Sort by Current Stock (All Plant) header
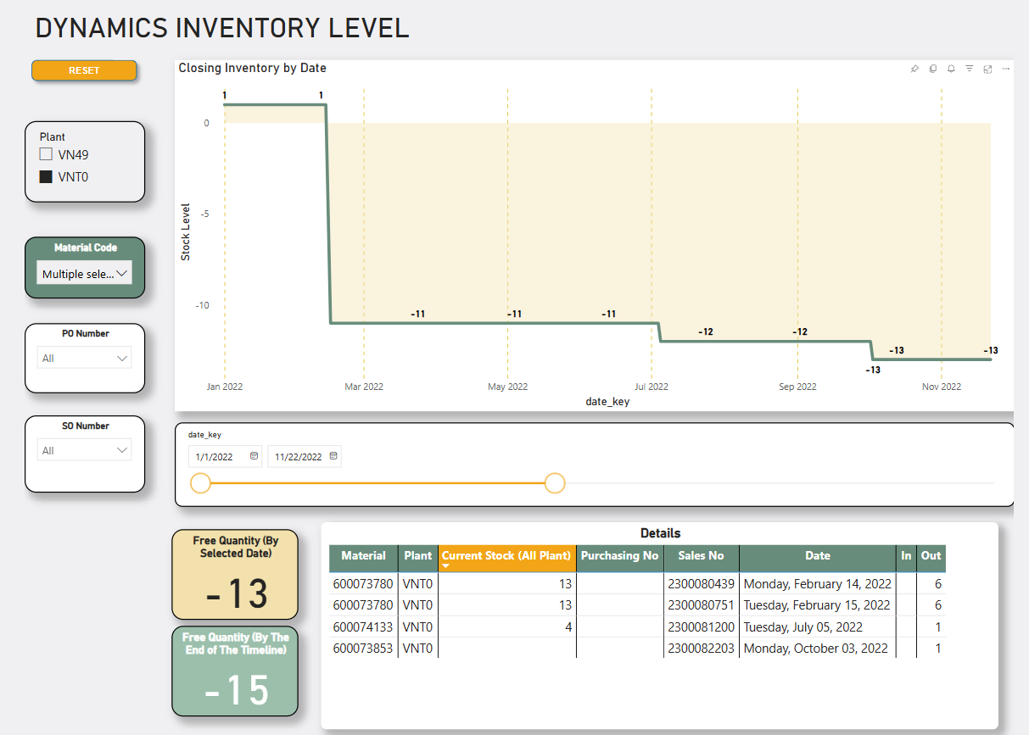The image size is (1029, 735). (x=507, y=556)
